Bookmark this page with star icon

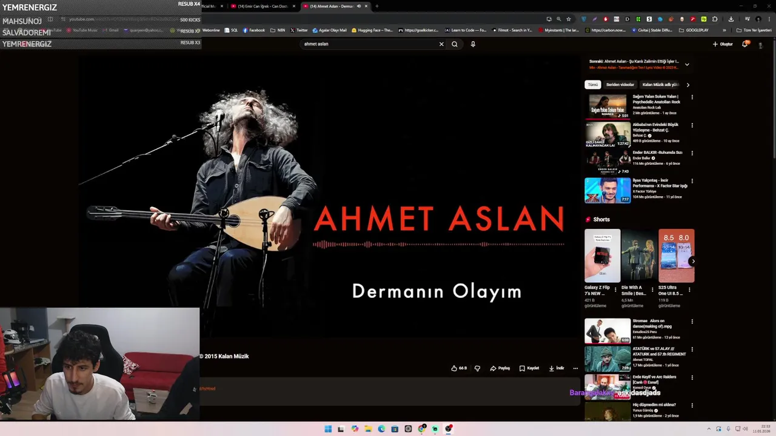coord(569,19)
